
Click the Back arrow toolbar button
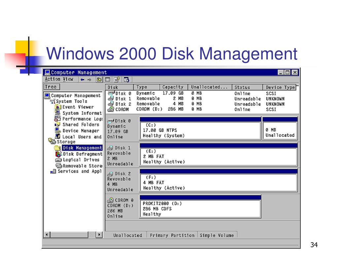click(x=82, y=80)
